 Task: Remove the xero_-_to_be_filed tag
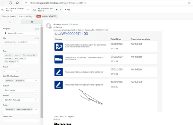(17, 62)
